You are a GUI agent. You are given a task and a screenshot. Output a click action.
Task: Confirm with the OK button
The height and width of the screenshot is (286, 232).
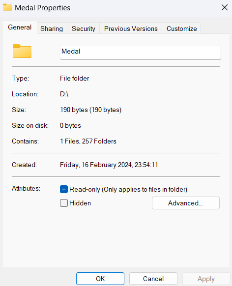100,279
